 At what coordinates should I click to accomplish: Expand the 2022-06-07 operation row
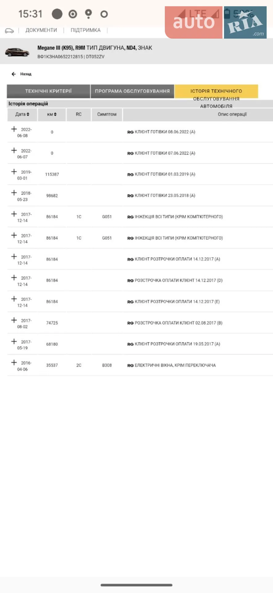tap(14, 150)
